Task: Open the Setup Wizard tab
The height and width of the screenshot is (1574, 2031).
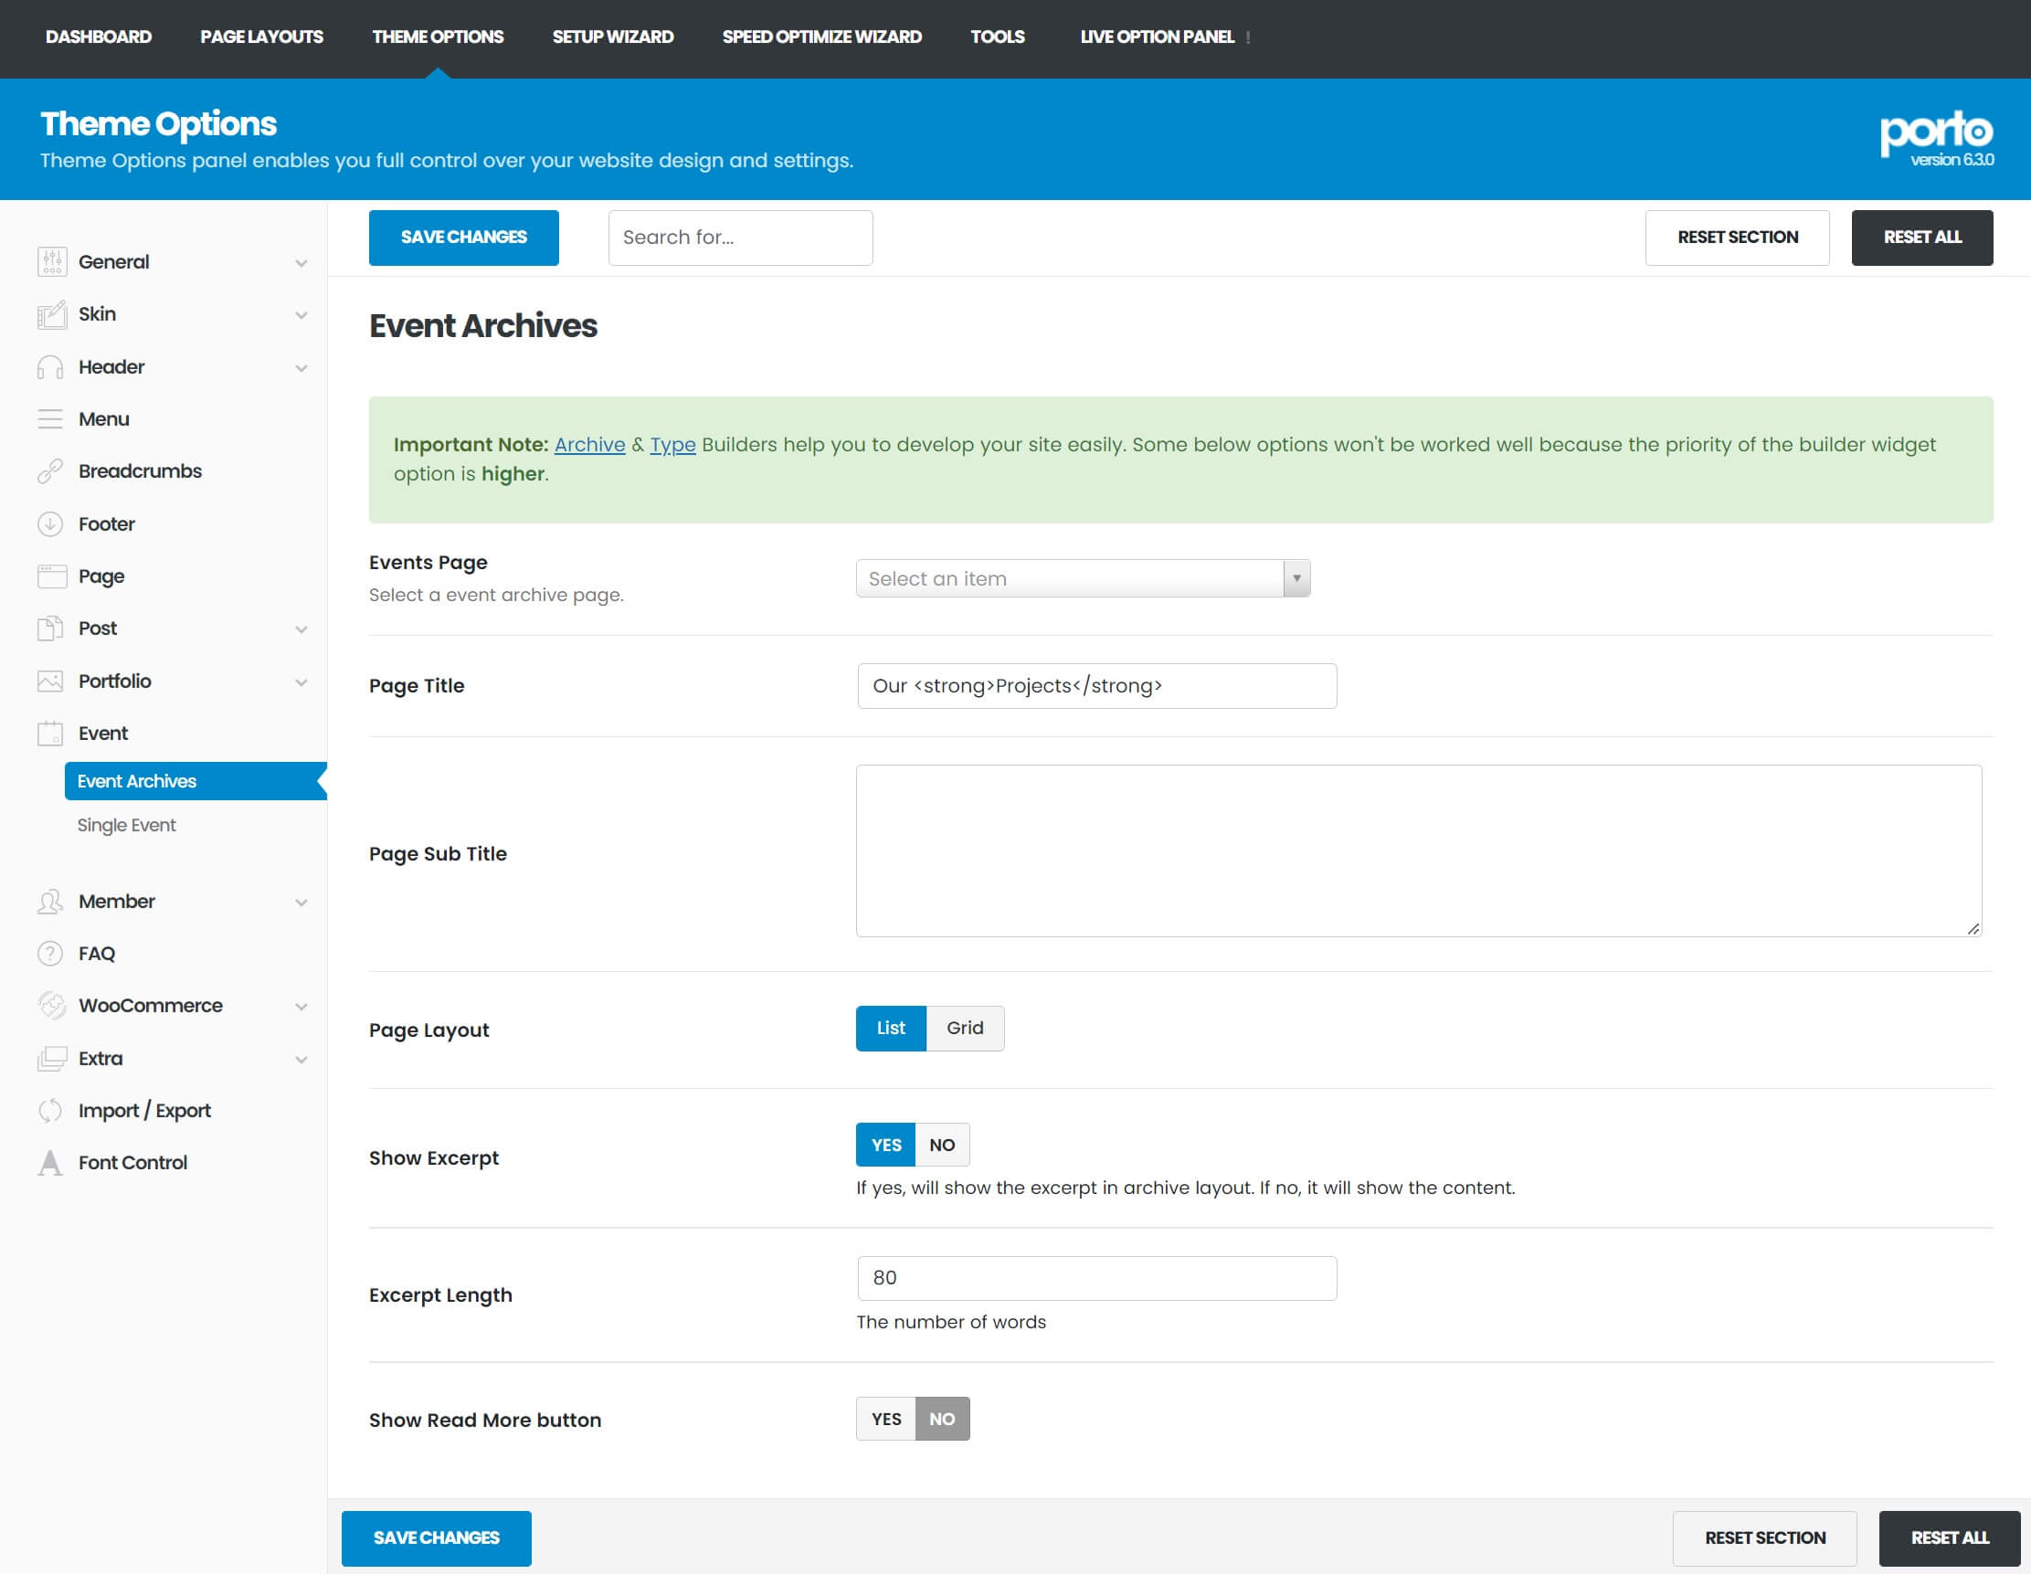Action: point(613,37)
